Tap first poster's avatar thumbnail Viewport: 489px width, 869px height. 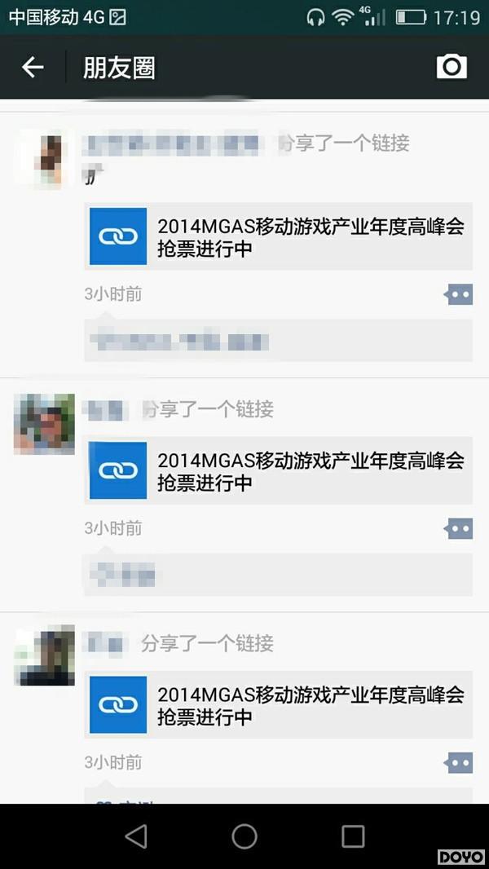coord(44,159)
